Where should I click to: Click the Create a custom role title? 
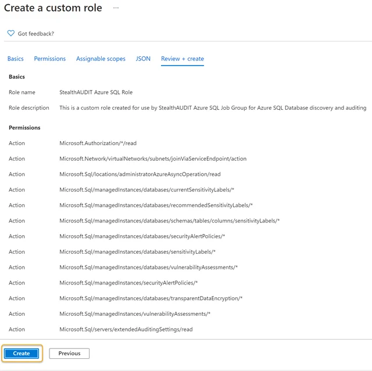(x=53, y=8)
